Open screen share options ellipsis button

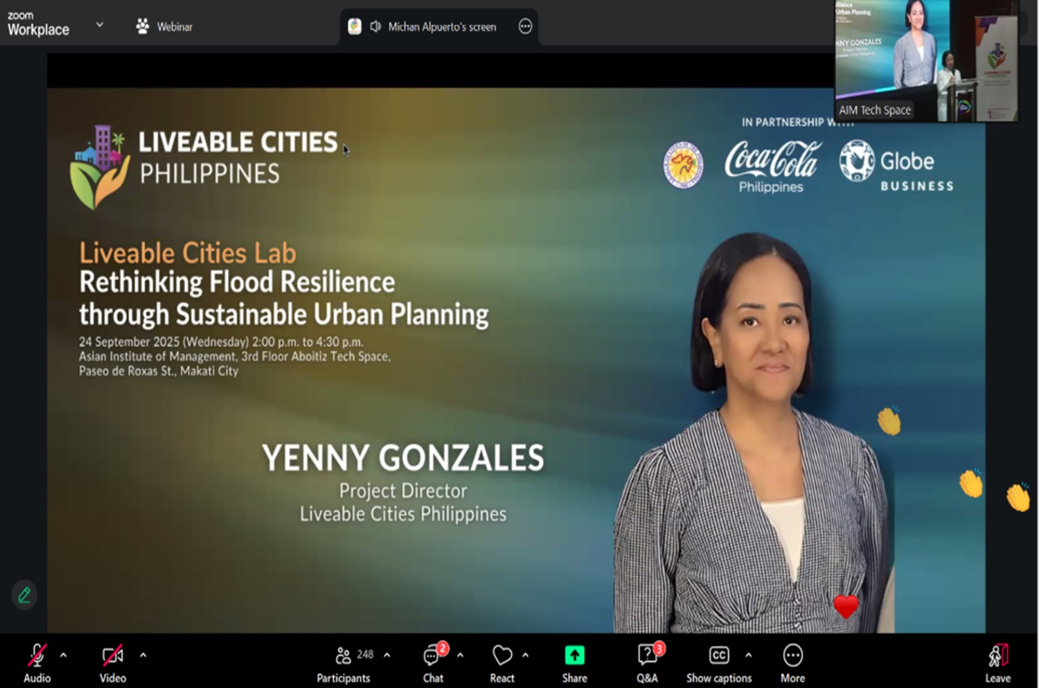coord(526,27)
